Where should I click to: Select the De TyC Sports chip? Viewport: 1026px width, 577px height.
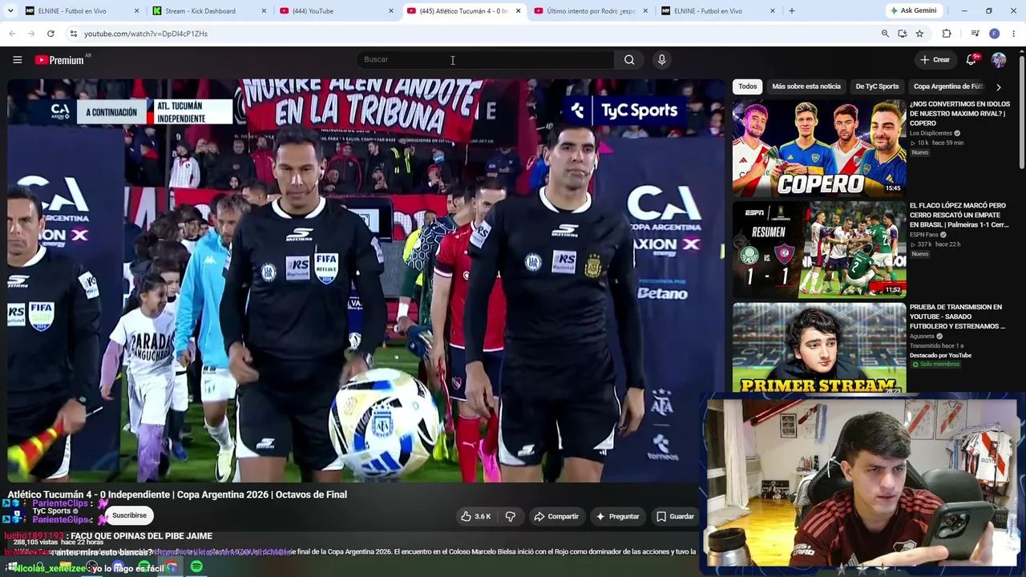877,87
